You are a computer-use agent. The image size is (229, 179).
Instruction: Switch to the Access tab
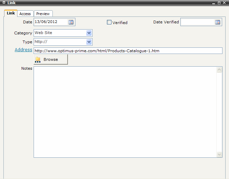coord(25,14)
